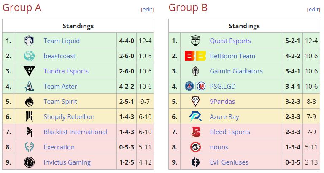Edit the Group A section
The height and width of the screenshot is (173, 324).
click(x=148, y=10)
